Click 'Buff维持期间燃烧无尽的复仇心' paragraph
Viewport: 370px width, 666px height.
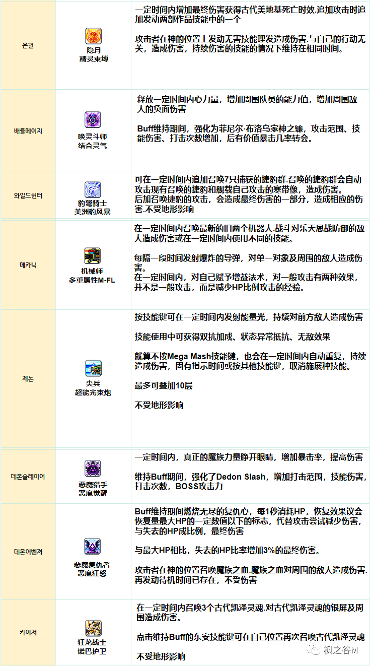tap(249, 521)
